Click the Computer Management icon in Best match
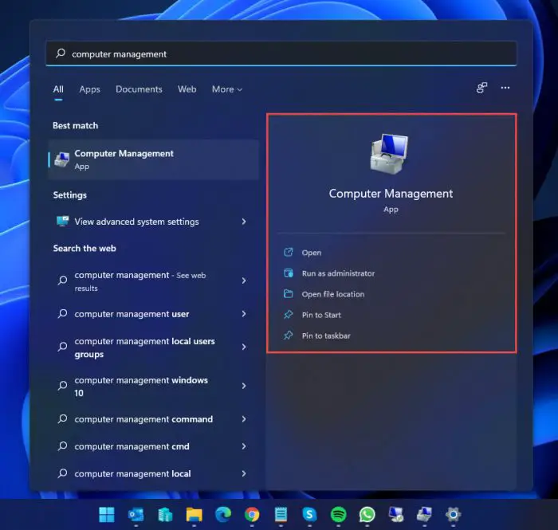This screenshot has width=558, height=530. click(x=62, y=159)
